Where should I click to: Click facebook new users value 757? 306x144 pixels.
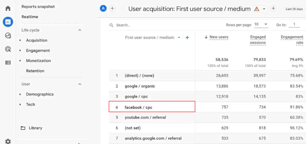pyautogui.click(x=225, y=107)
